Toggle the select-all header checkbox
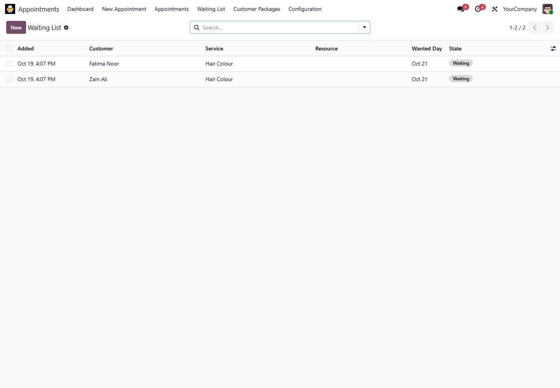Screen dimensions: 560x388 tap(9, 48)
